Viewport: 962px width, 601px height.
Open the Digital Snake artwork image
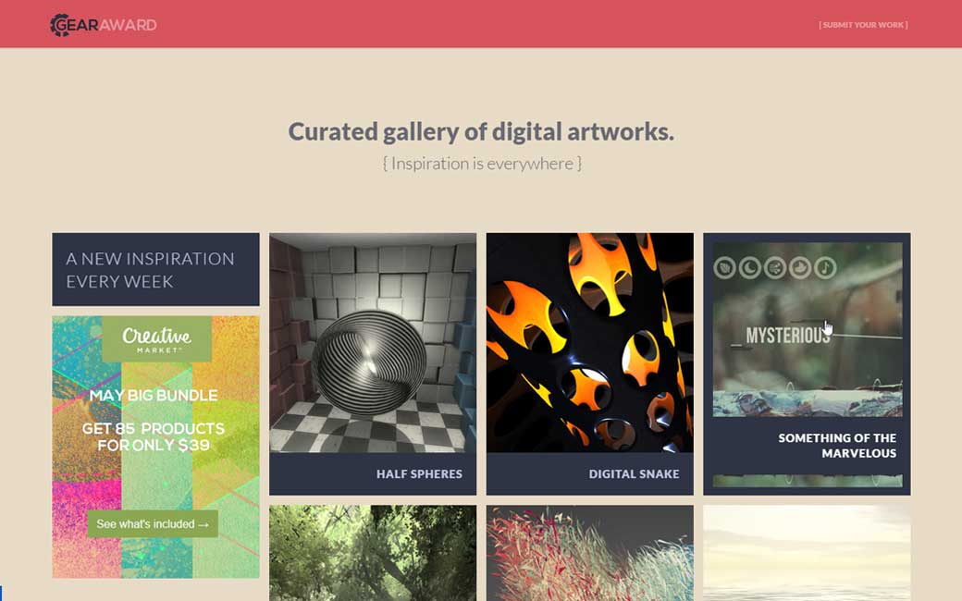[x=590, y=343]
